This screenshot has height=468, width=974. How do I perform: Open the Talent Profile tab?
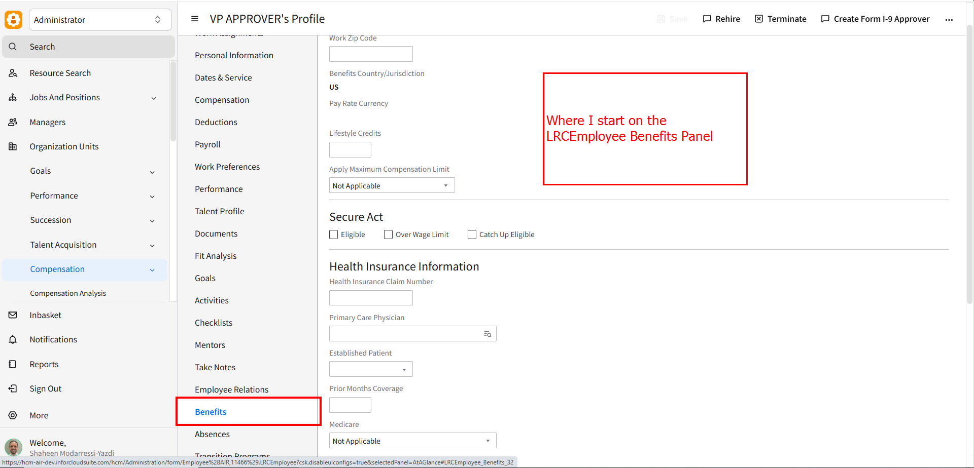coord(220,211)
